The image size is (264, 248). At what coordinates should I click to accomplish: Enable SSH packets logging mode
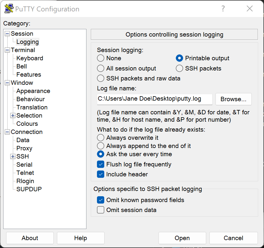coord(179,68)
